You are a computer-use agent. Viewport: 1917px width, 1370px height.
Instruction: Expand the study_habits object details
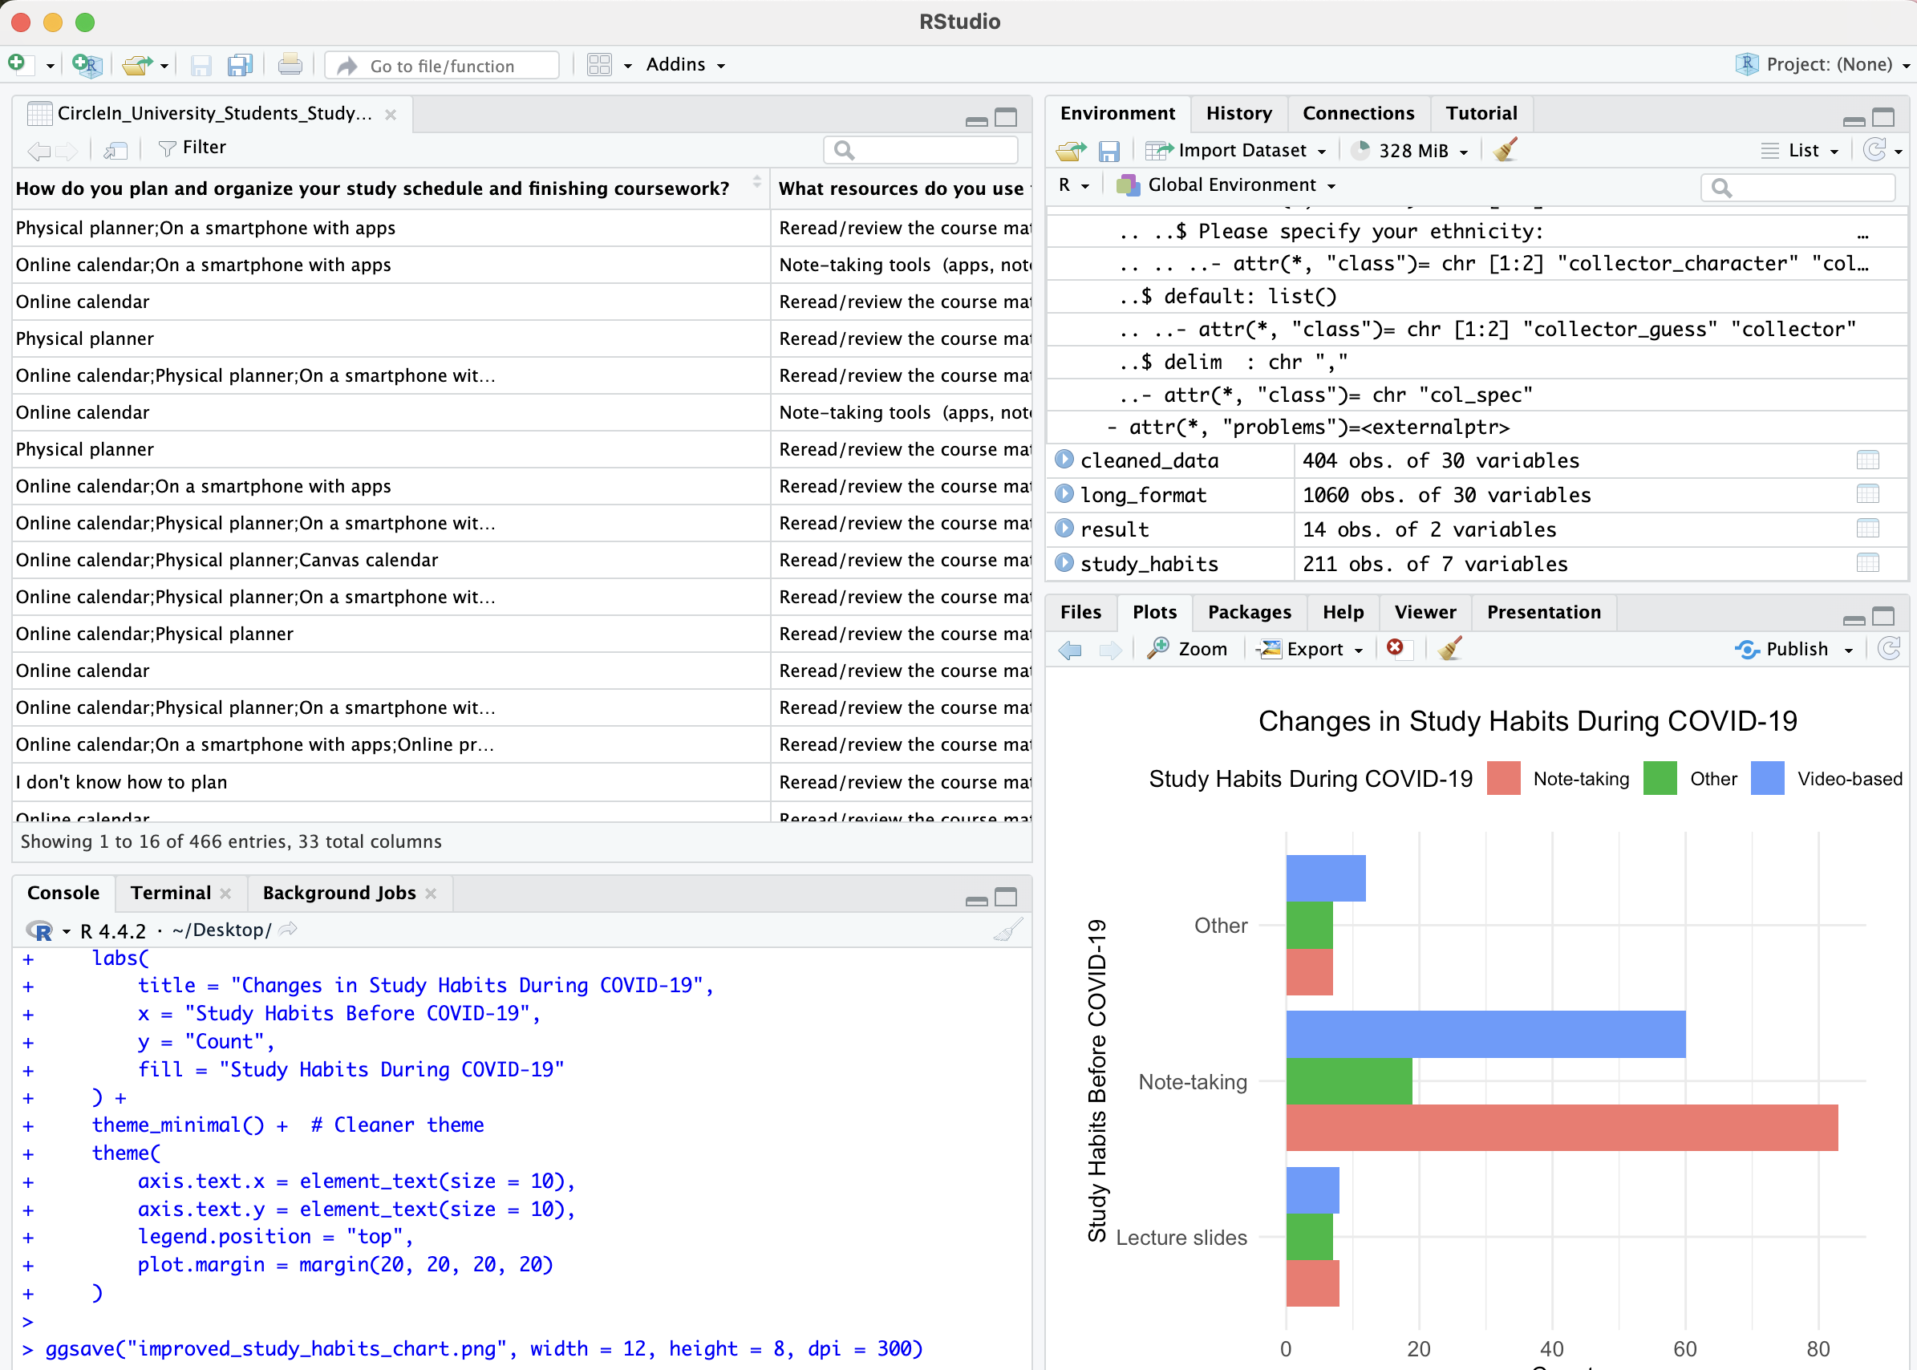1064,563
